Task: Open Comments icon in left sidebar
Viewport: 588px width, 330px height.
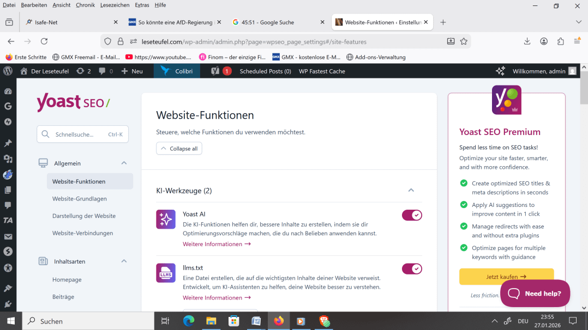Action: coord(8,205)
